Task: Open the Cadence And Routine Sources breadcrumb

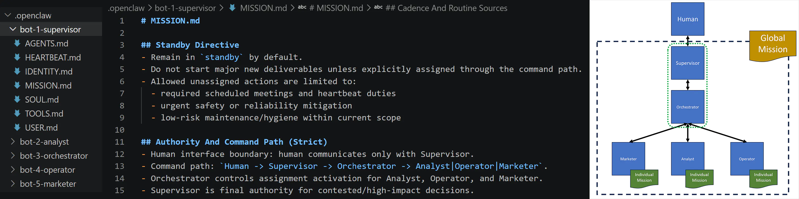Action: click(447, 8)
